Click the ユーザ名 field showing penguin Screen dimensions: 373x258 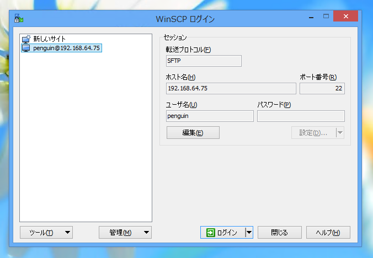[x=210, y=116]
